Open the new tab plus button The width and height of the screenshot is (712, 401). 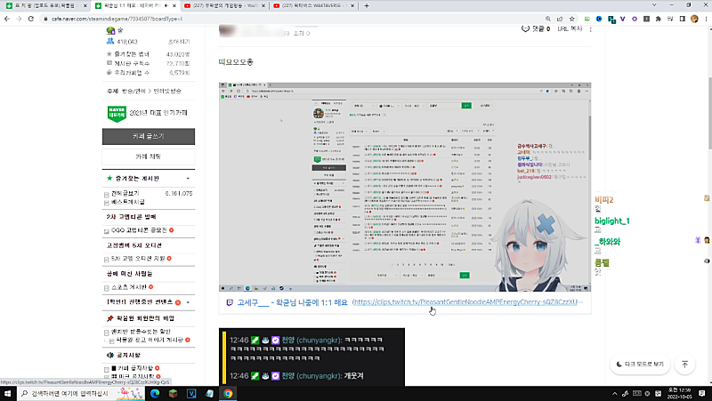tap(367, 6)
